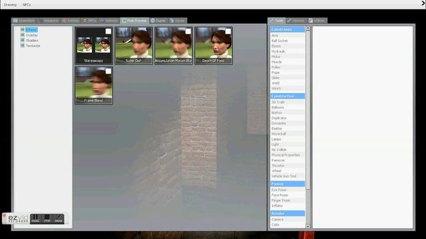The image size is (426, 239).
Task: Click the tool list scrollbar thumb
Action: (308, 110)
